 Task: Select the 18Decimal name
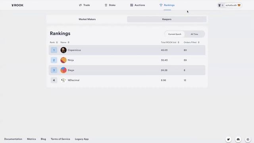(x=73, y=80)
